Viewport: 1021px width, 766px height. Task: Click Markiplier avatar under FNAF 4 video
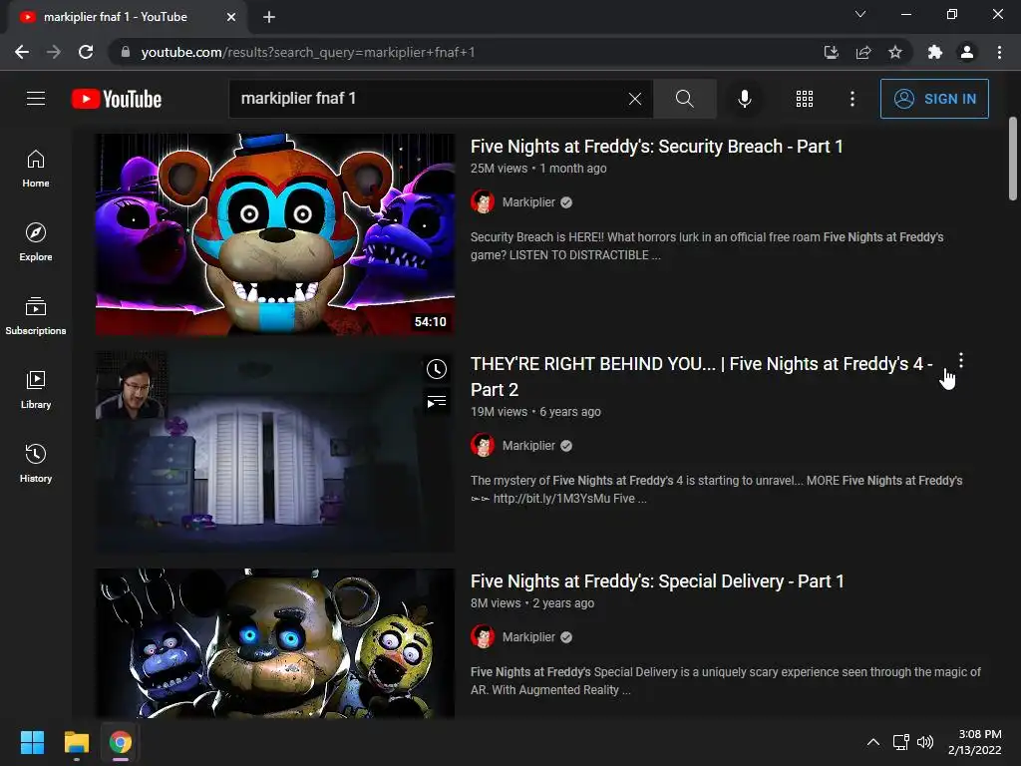[483, 446]
